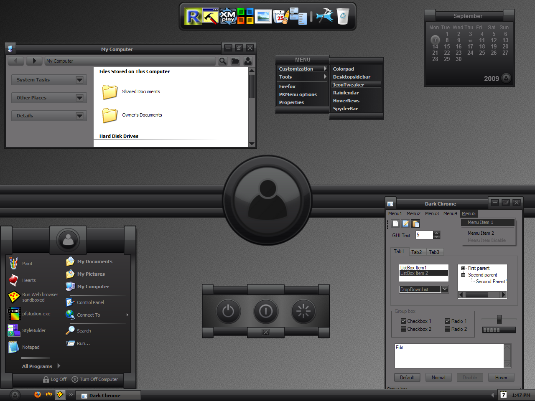Click the progress bar in Dark Chrome
This screenshot has width=535, height=401.
tap(499, 330)
